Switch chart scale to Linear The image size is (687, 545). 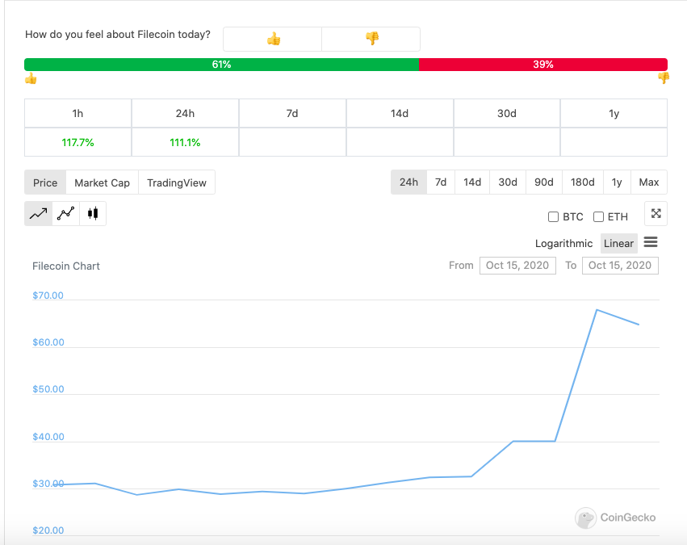(618, 244)
